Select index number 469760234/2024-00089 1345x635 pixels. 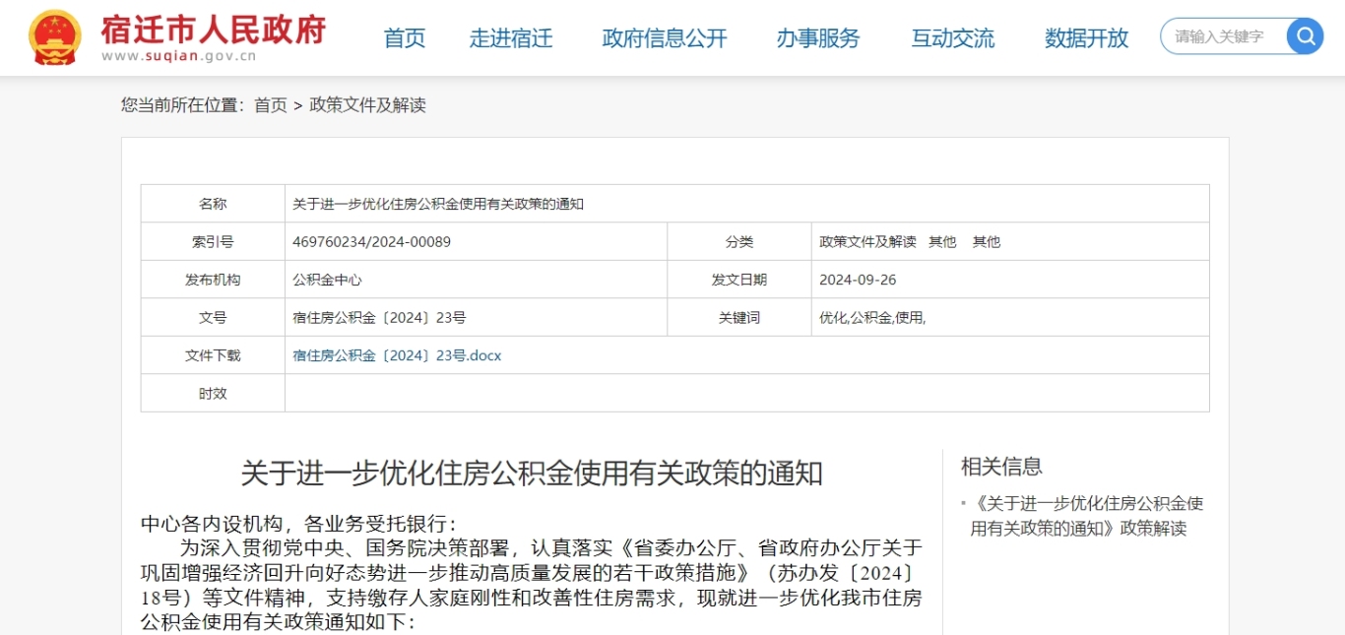pos(371,241)
